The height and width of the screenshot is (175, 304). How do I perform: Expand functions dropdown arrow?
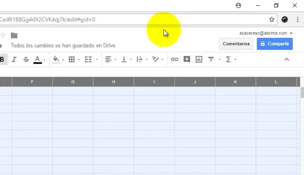point(235,59)
